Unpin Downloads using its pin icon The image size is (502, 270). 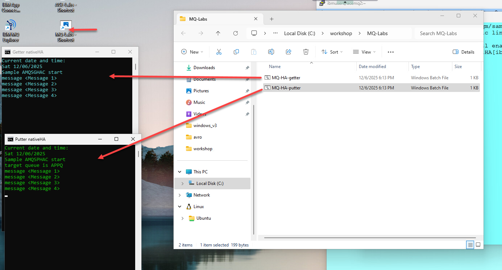247,68
